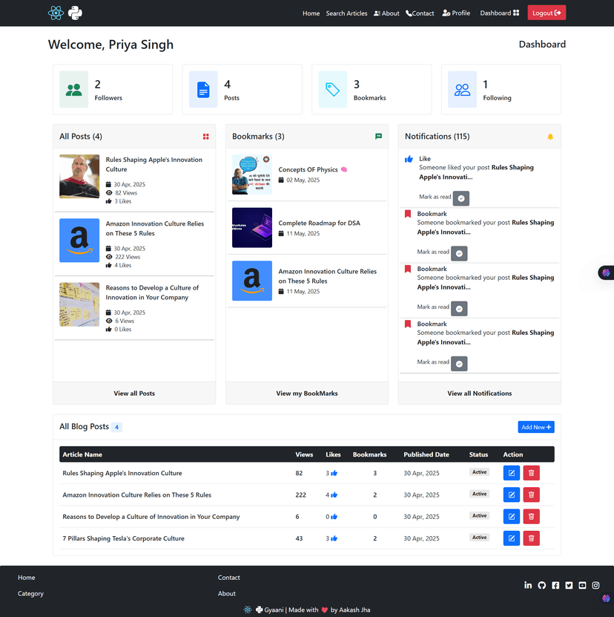Open the Instagram icon in the footer
Viewport: 614px width, 617px height.
595,585
